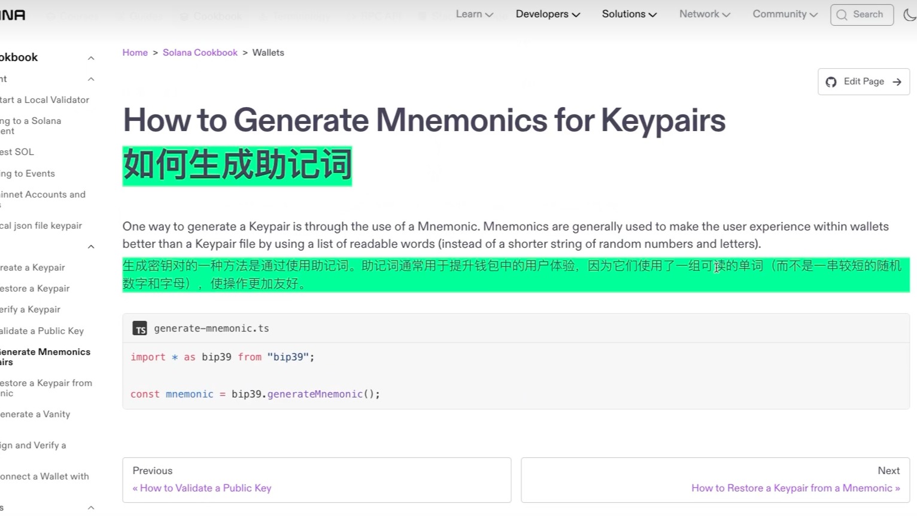Click the Wallets breadcrumb text
This screenshot has width=917, height=516.
[x=268, y=53]
